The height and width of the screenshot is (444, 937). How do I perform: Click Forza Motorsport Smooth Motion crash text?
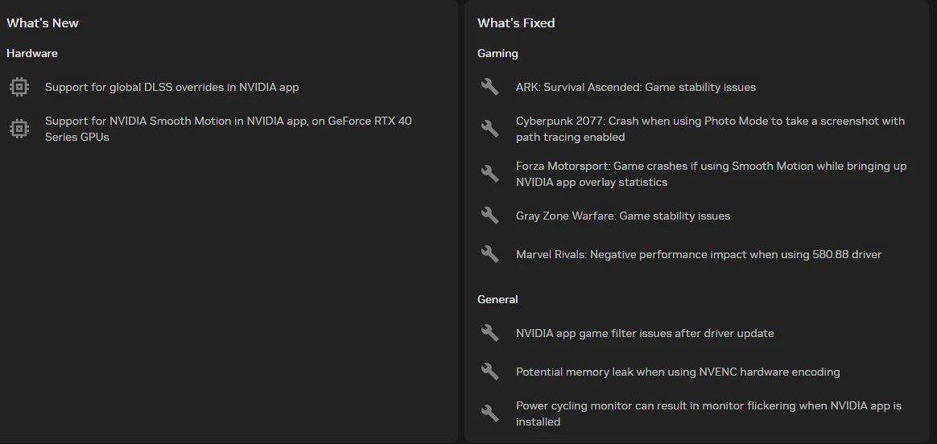click(711, 174)
